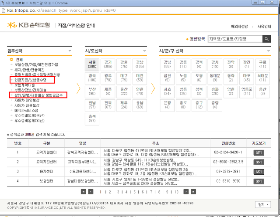Select 보험상담/가입/이전연금가입 menu item
This screenshot has height=217, width=280.
[36, 64]
